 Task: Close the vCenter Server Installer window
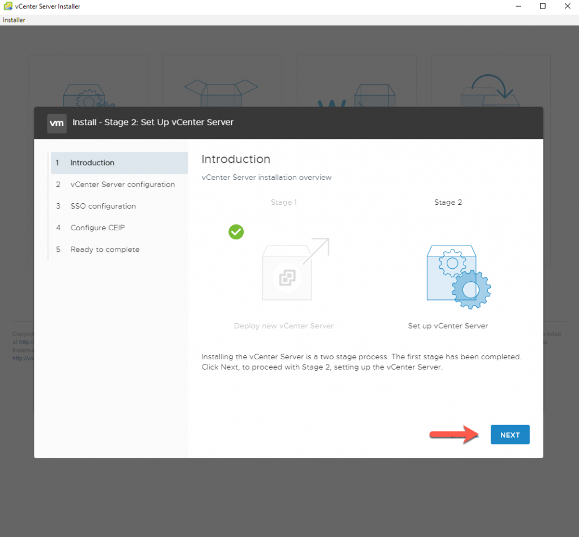pyautogui.click(x=568, y=6)
